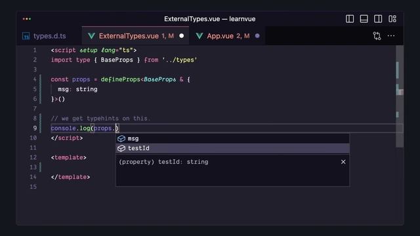This screenshot has width=420, height=236.
Task: Click the closing </script> tag
Action: tap(67, 138)
